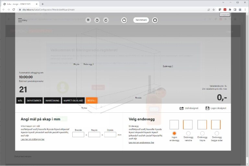This screenshot has width=249, height=166.
Task: Open the orange BESTILL tab
Action: pos(92,100)
